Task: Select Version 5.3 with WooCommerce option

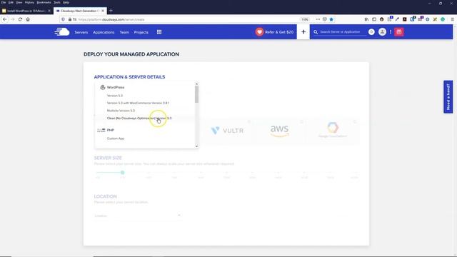Action: 138,103
